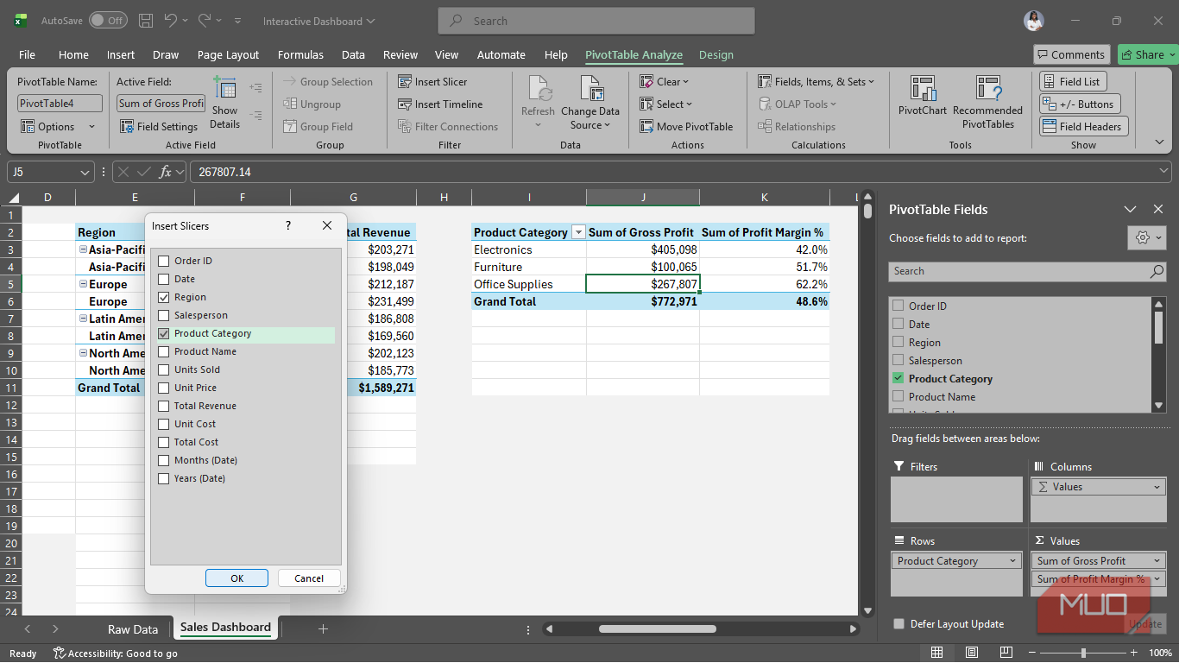1179x663 pixels.
Task: Expand the Name Box dropdown
Action: coord(85,172)
